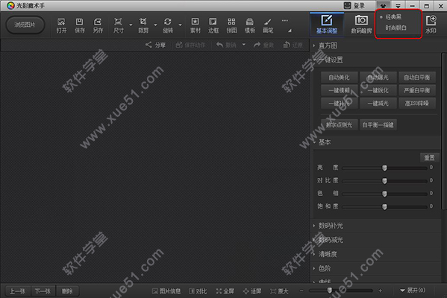447x298 pixels.
Task: Click the 保存 save icon
Action: [x=80, y=25]
